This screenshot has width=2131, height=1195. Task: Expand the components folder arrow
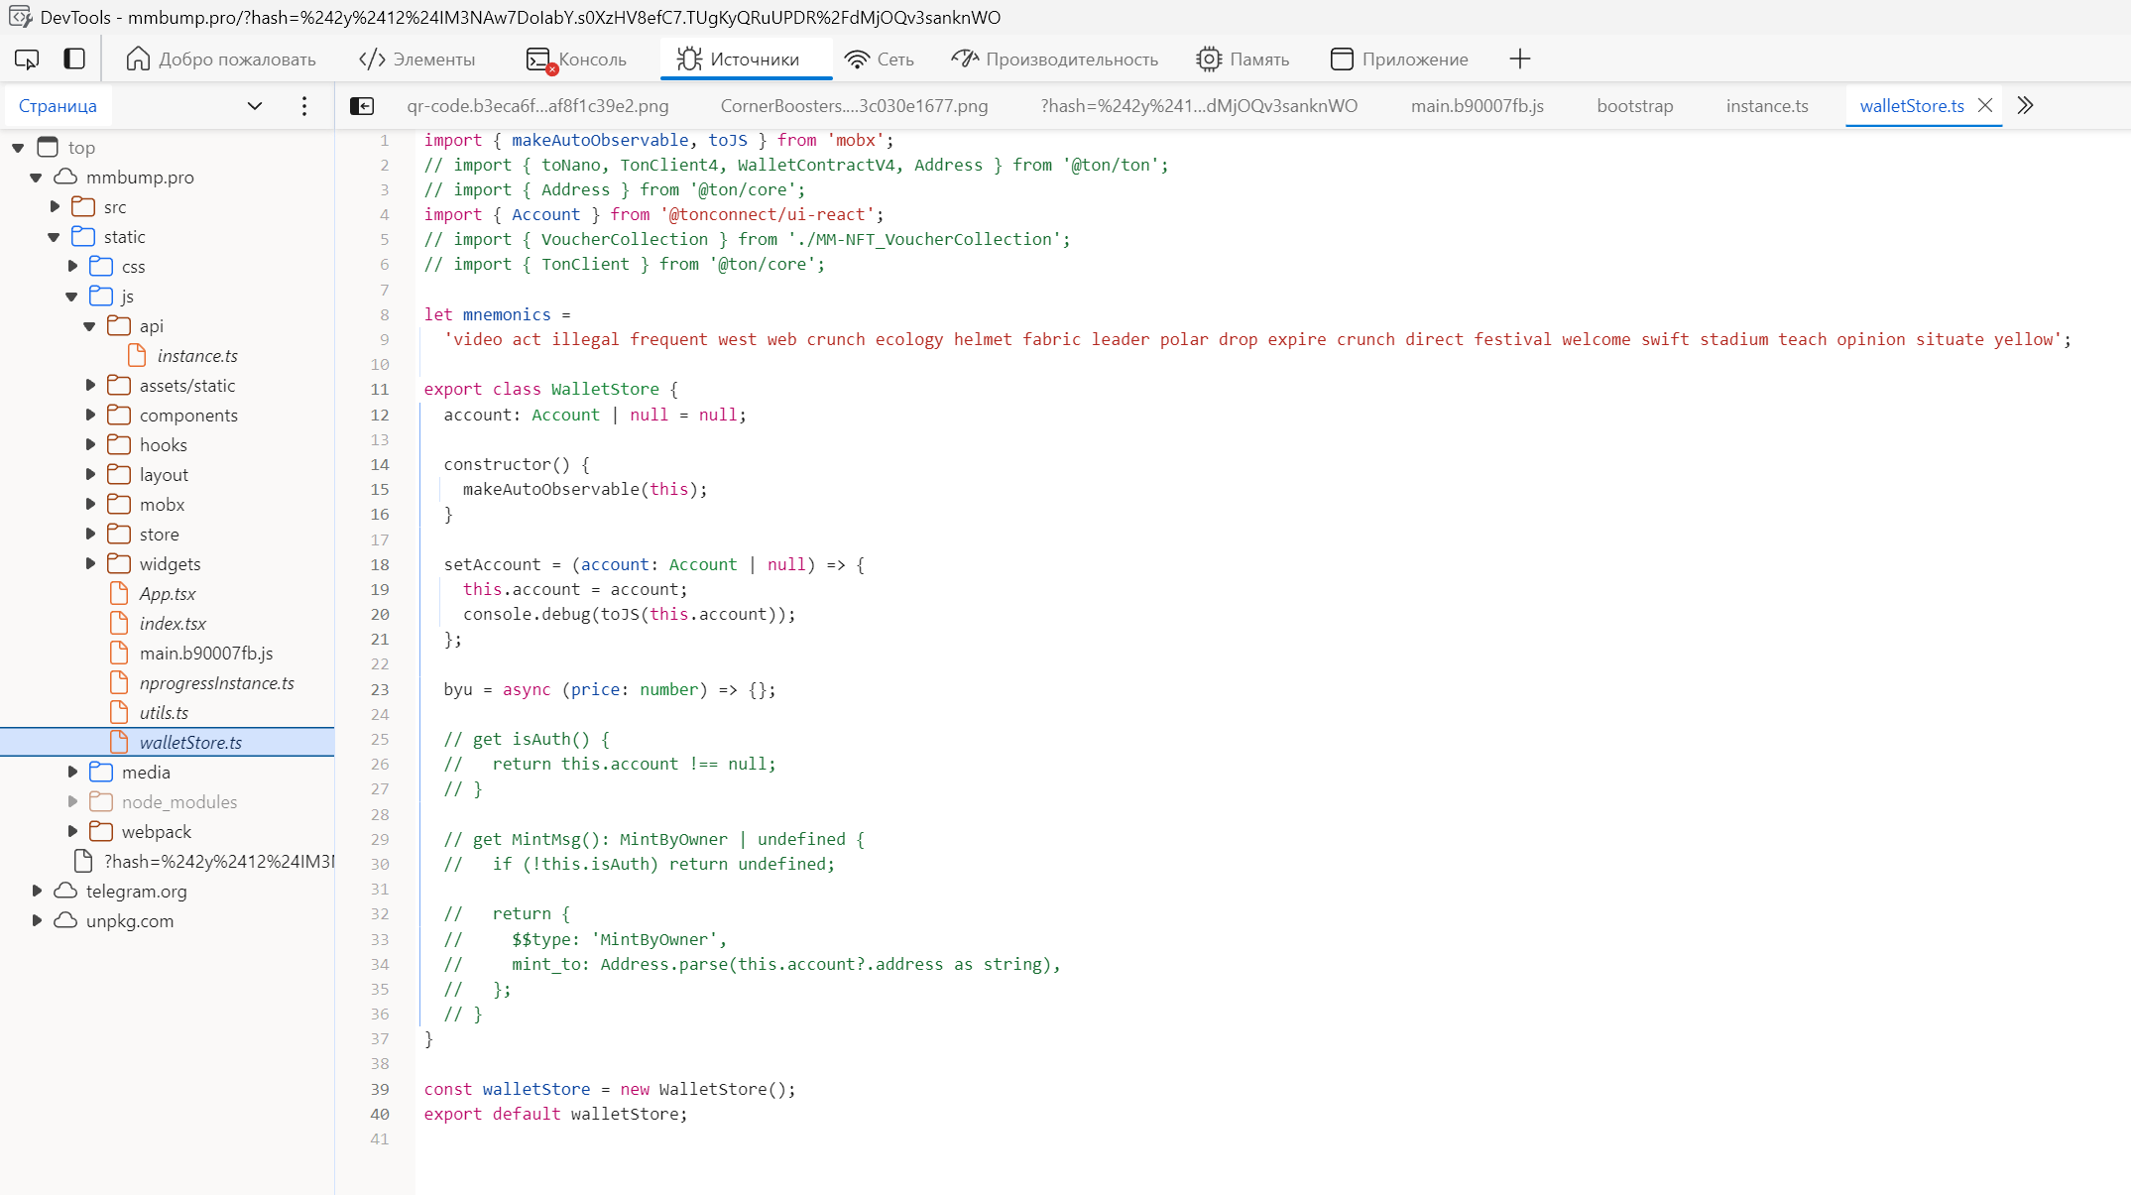click(90, 416)
